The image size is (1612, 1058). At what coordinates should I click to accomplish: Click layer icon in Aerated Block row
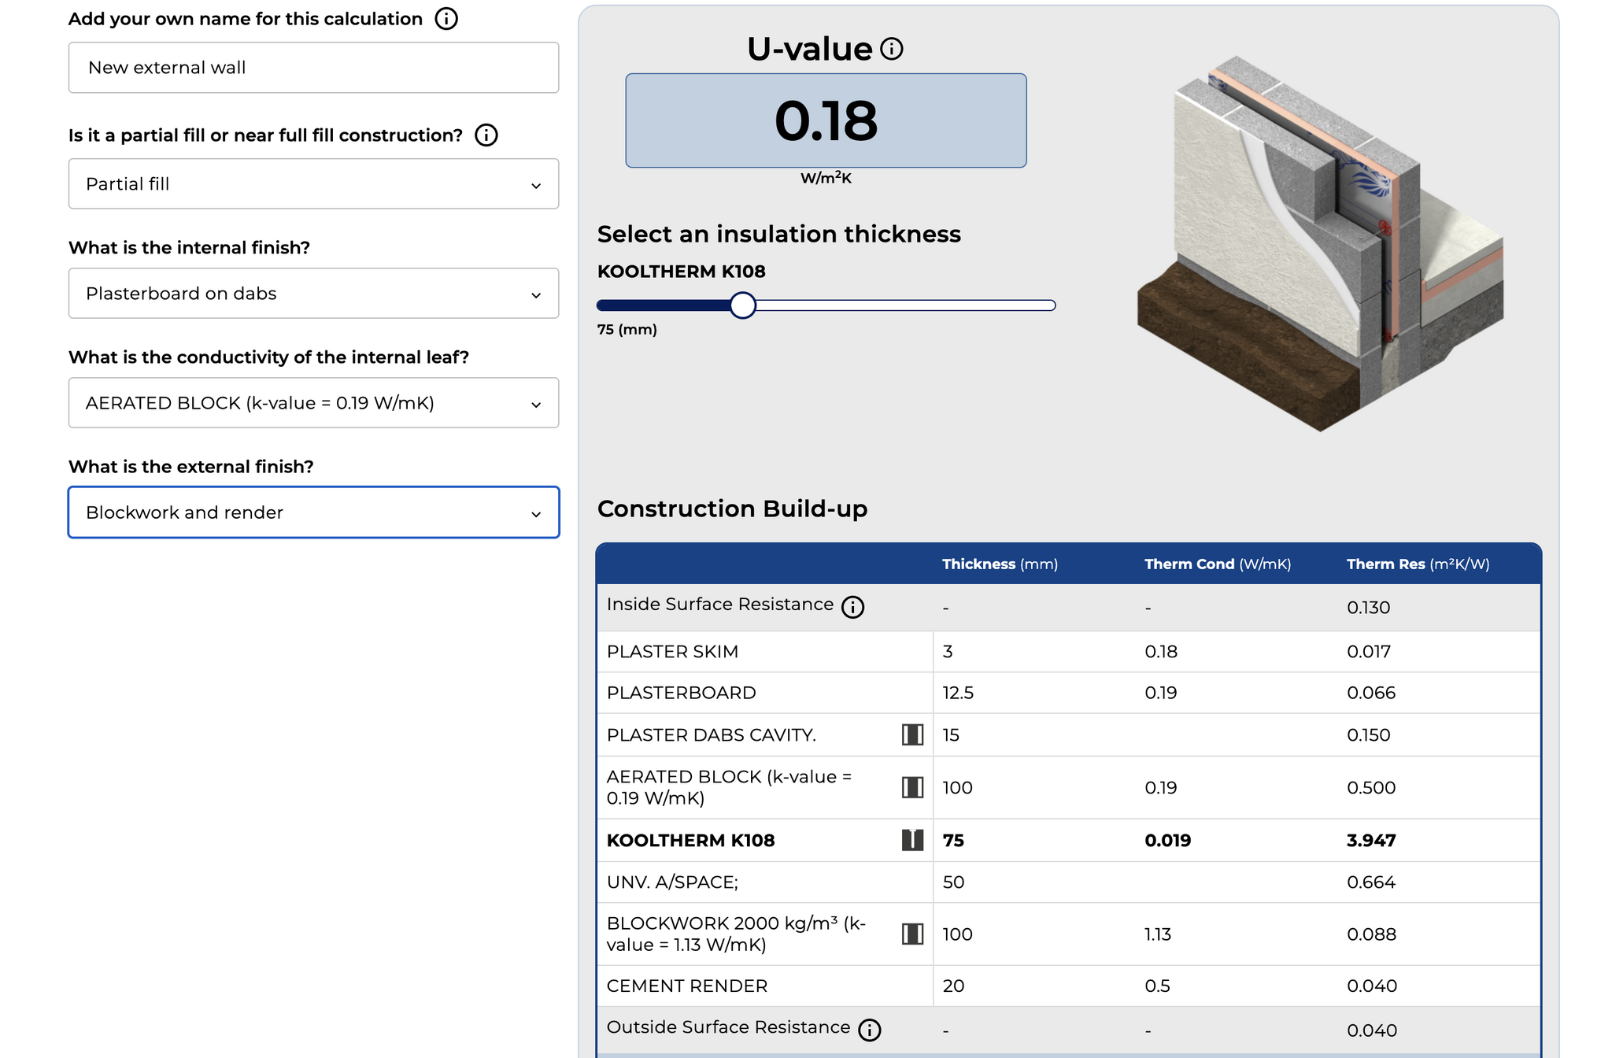[912, 787]
